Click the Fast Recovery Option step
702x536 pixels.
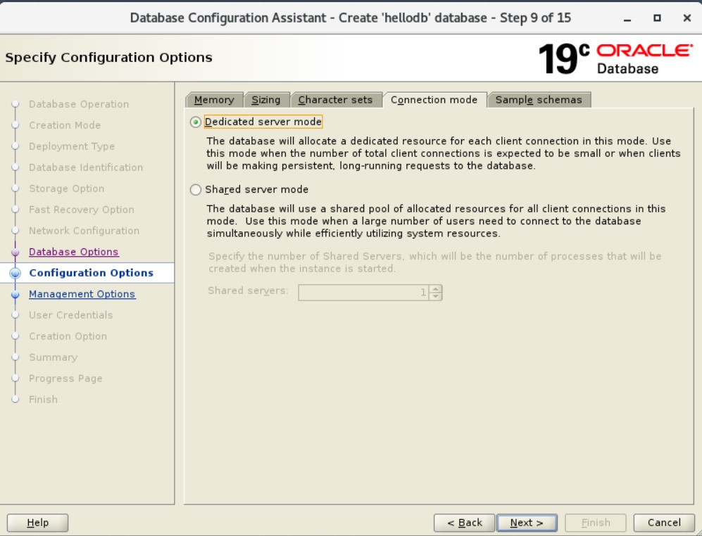click(x=82, y=210)
